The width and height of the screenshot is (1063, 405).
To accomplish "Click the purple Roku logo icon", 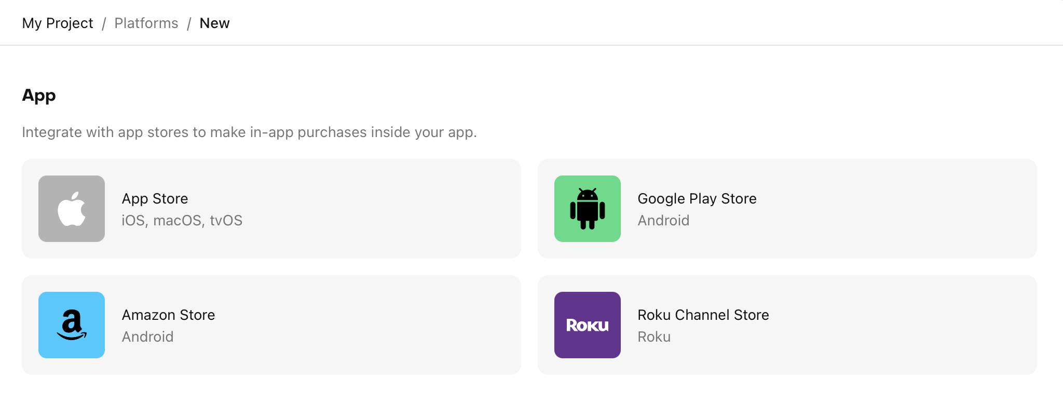I will (588, 325).
